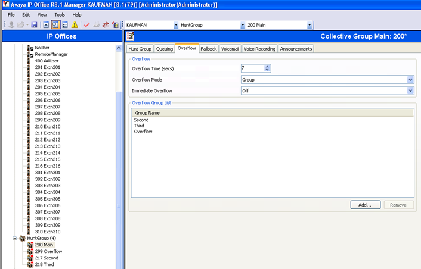Click the collapse all groups toolbar icon
The height and width of the screenshot is (269, 421).
tap(46, 25)
